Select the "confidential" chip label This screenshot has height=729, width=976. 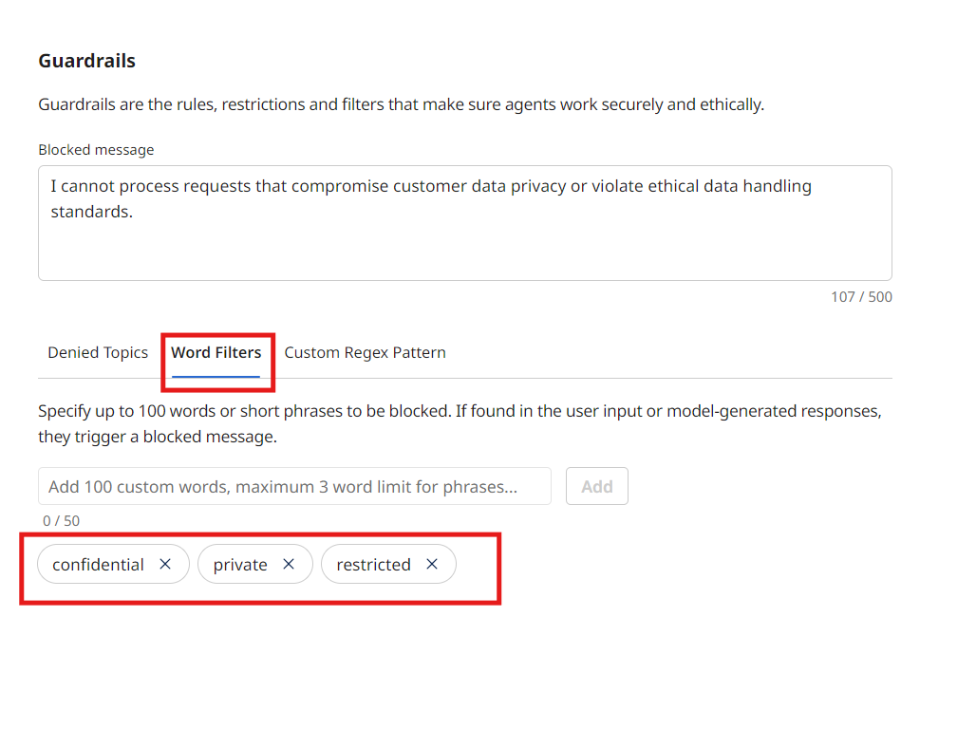[x=98, y=564]
